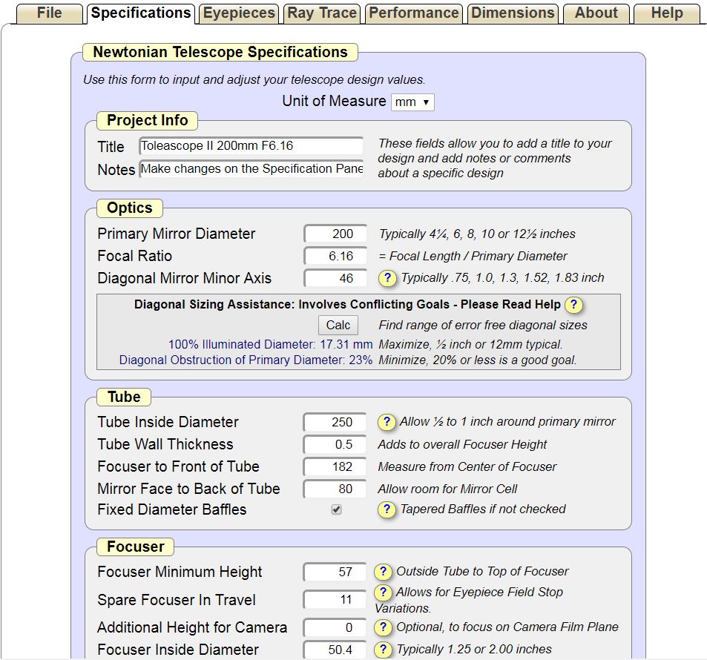Switch to the Eyepieces tab

pyautogui.click(x=239, y=13)
